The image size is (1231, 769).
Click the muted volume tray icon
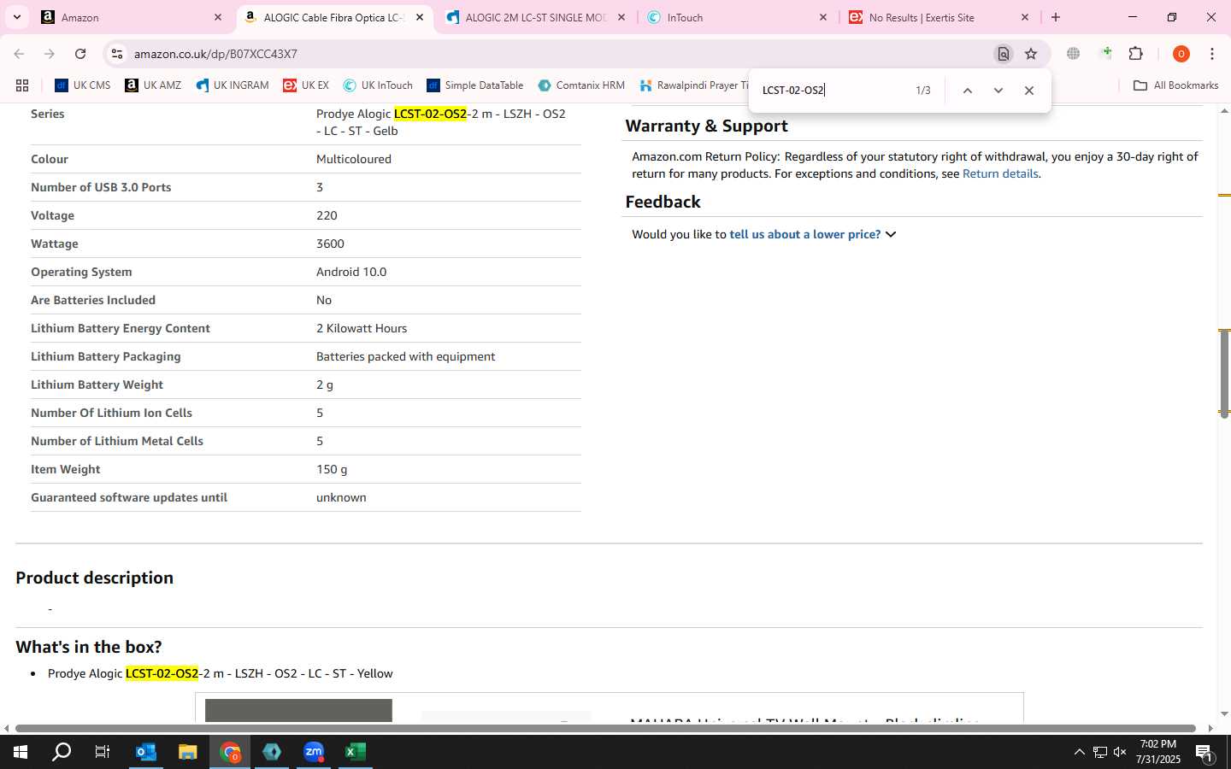click(x=1120, y=752)
